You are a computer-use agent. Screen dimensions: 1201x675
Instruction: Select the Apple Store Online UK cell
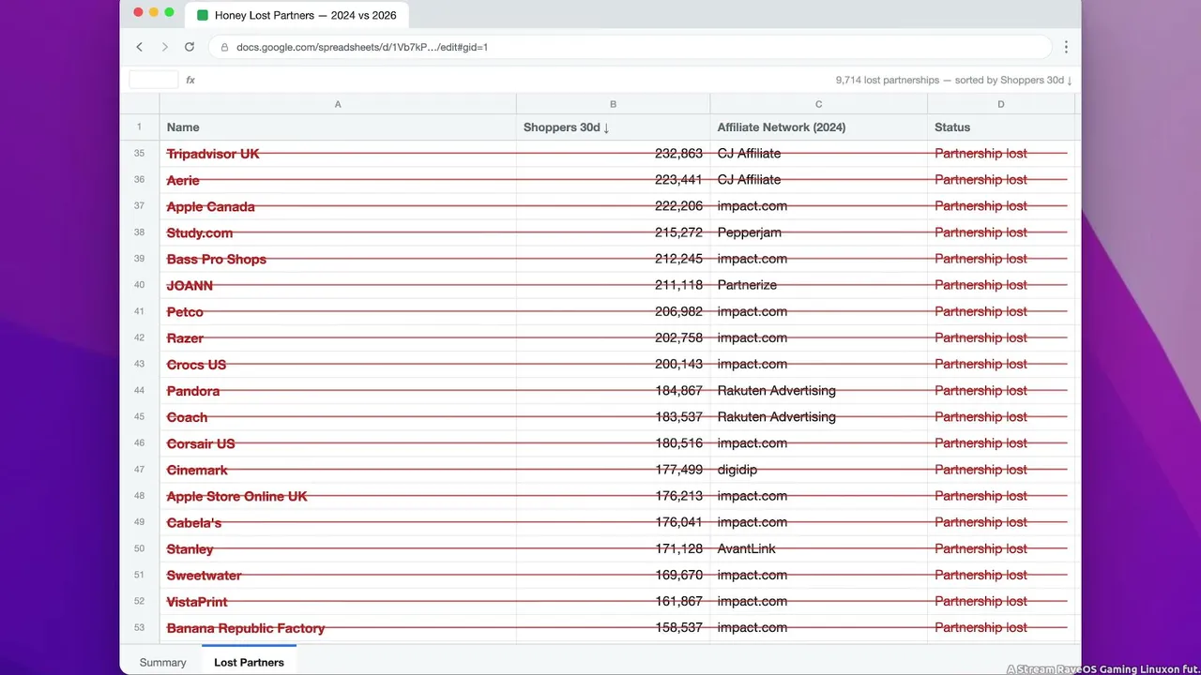[338, 496]
